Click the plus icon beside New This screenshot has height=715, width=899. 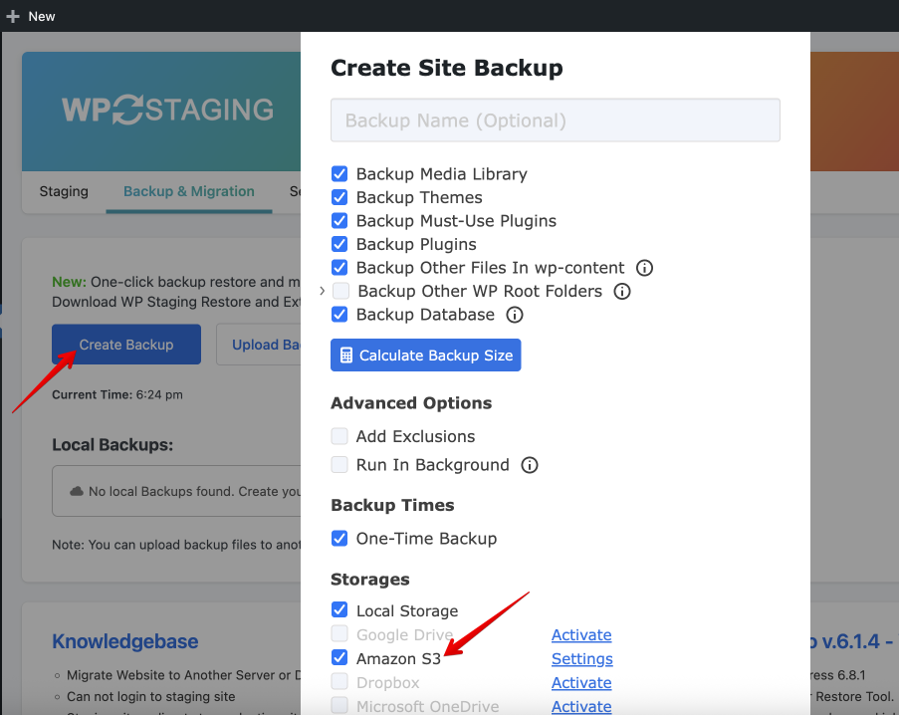pos(13,17)
